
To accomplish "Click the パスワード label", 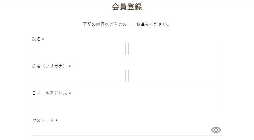I will (43, 120).
